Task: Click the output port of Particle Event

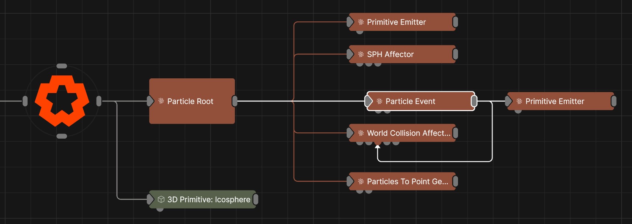Action: click(x=474, y=101)
